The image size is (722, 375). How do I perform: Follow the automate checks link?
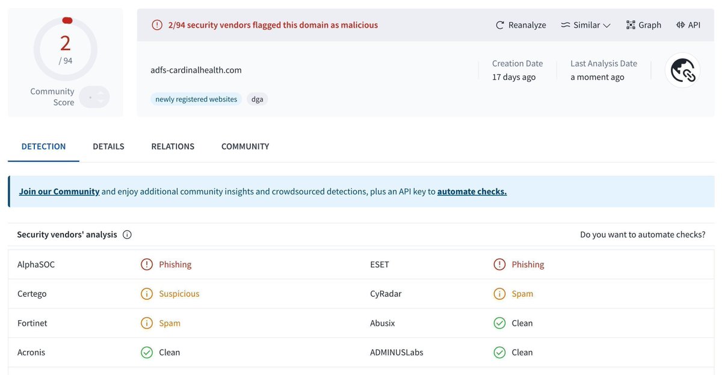click(x=472, y=191)
